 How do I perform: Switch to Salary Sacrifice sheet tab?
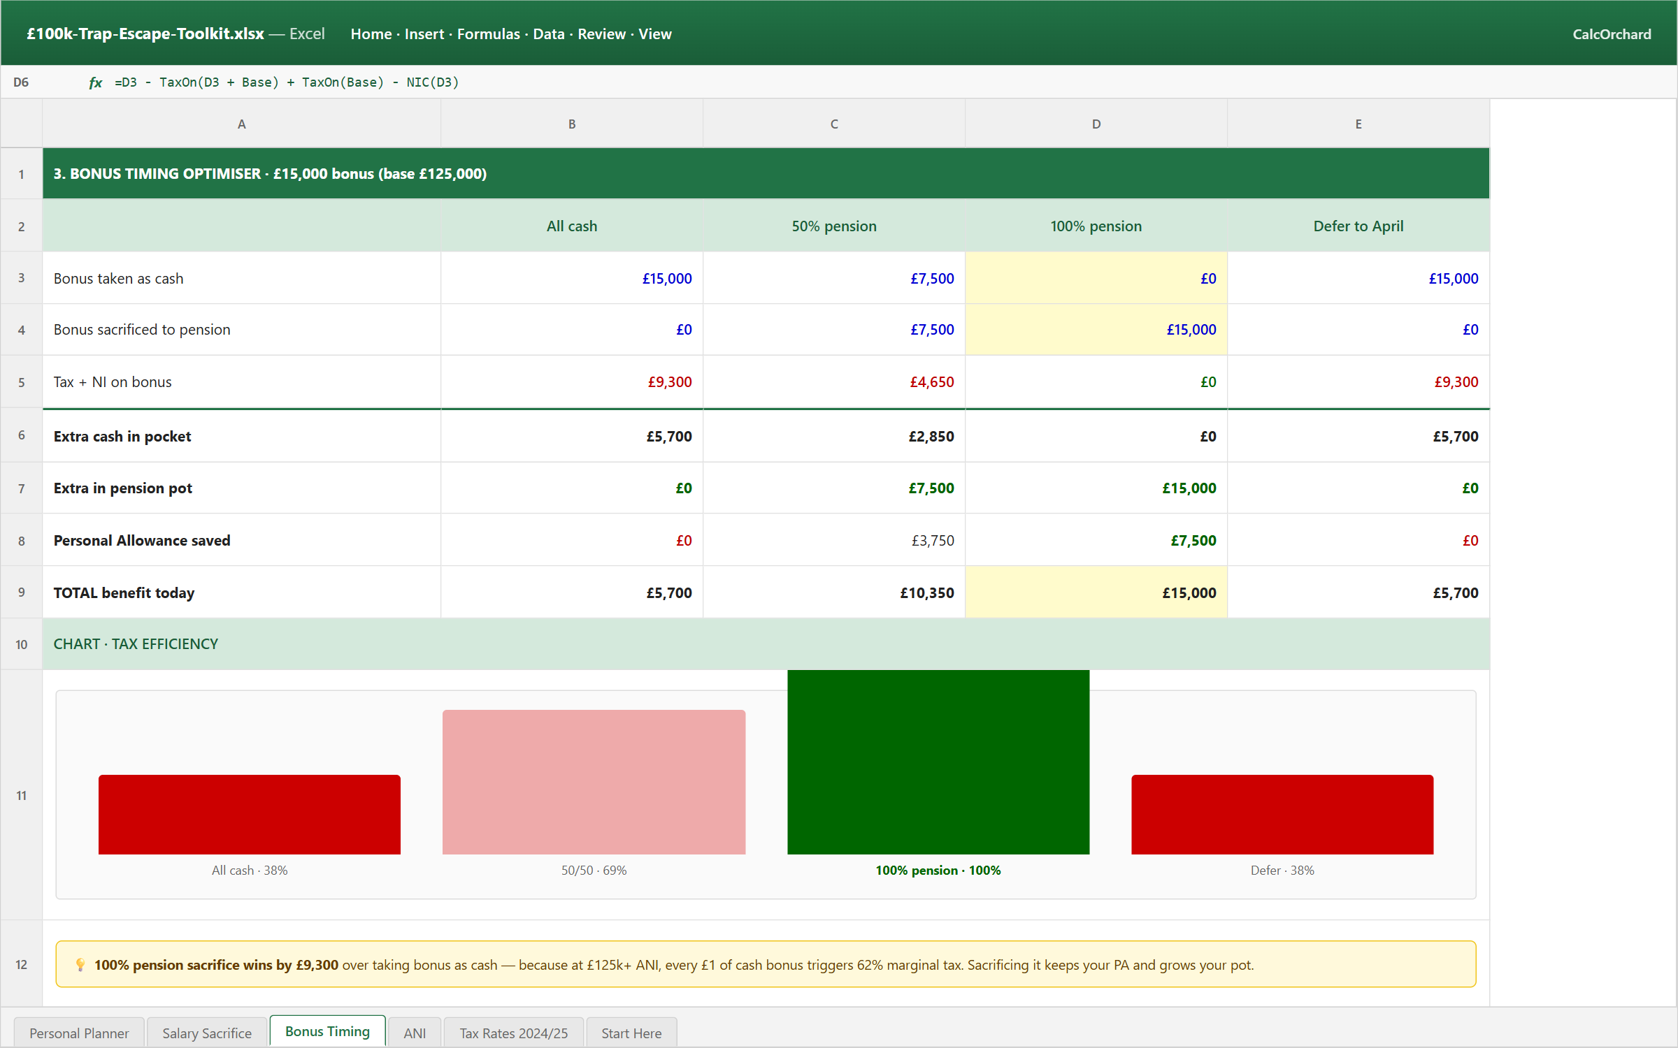pos(207,1033)
